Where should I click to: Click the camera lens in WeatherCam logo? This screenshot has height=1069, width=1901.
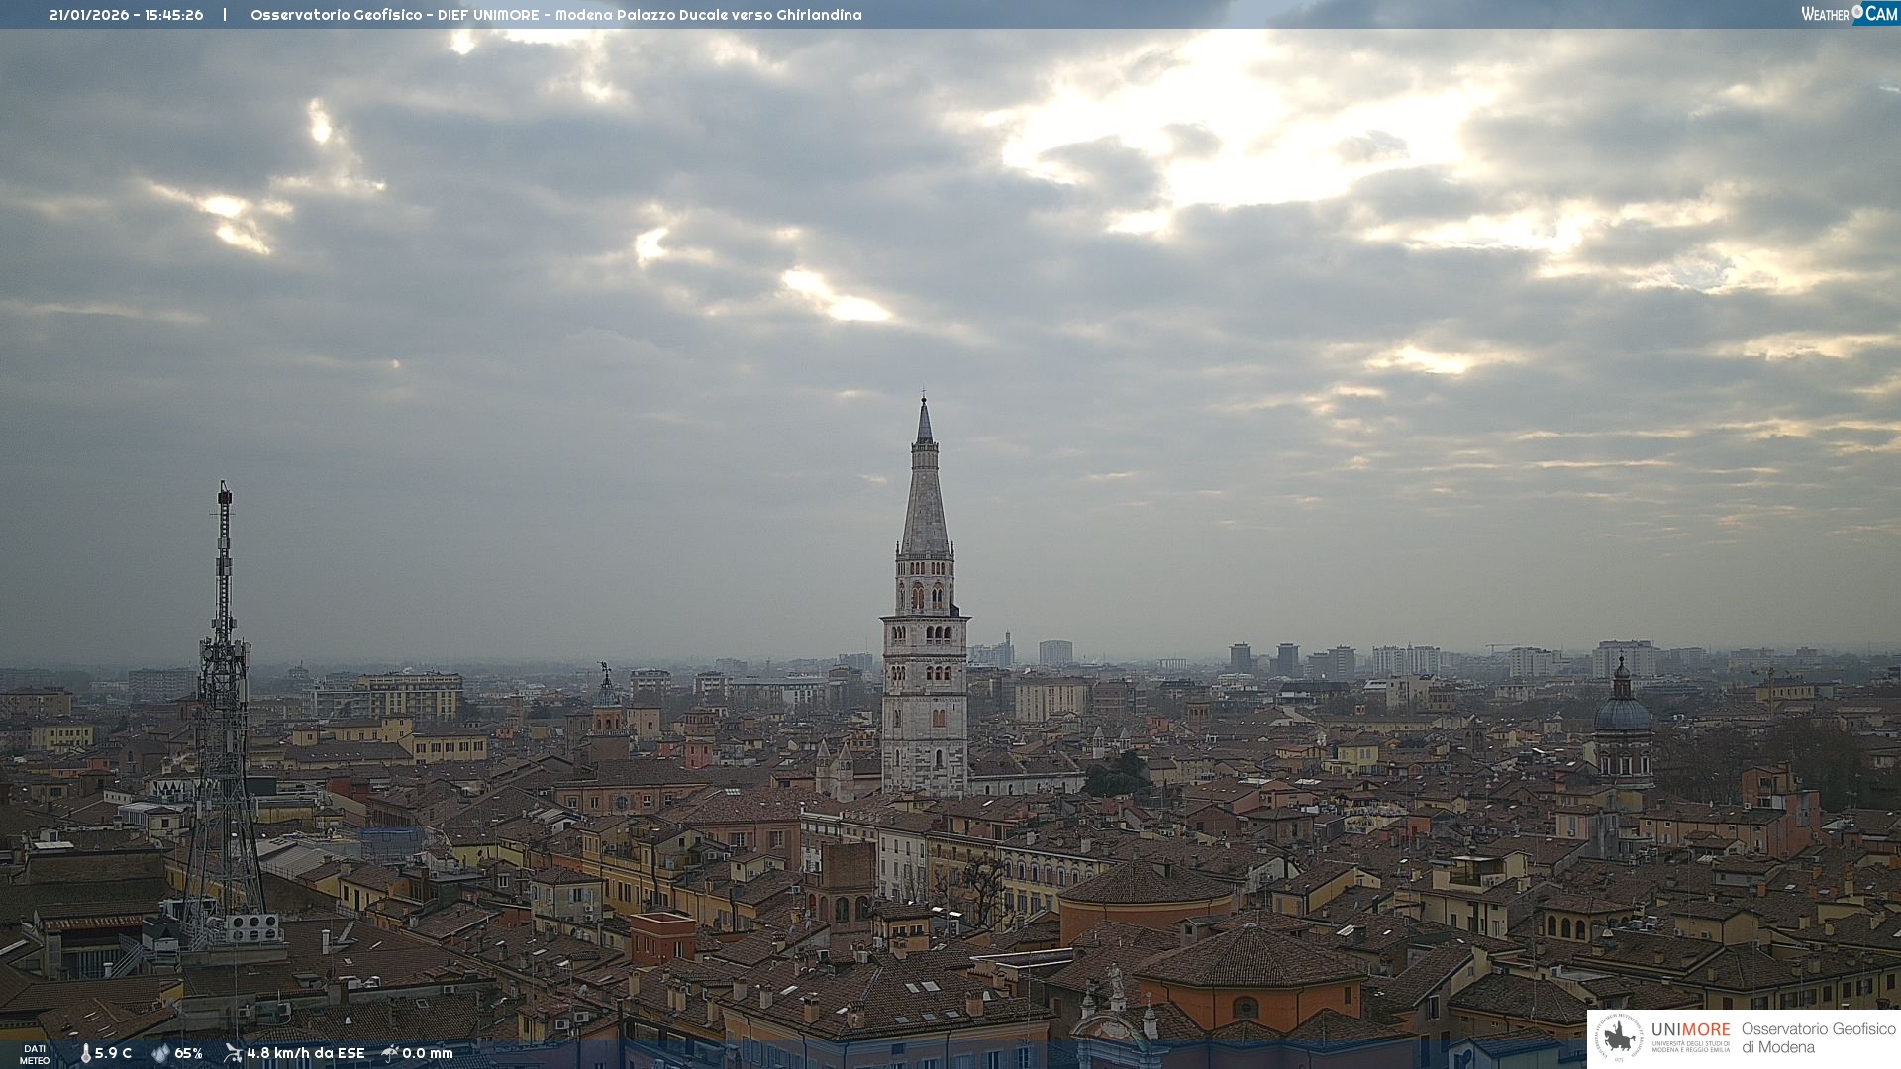(x=1857, y=12)
